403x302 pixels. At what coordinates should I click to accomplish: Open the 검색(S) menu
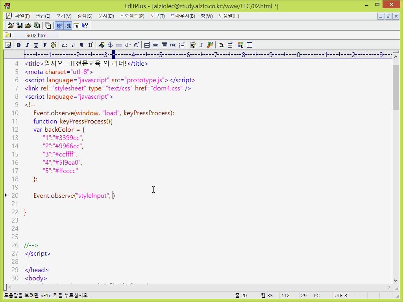pyautogui.click(x=85, y=16)
